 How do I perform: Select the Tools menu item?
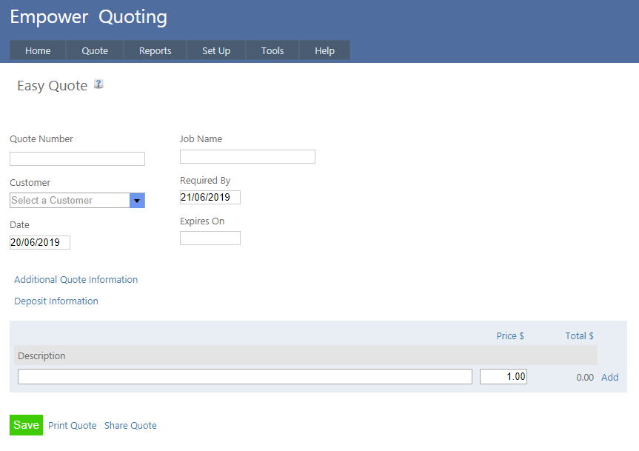point(272,50)
